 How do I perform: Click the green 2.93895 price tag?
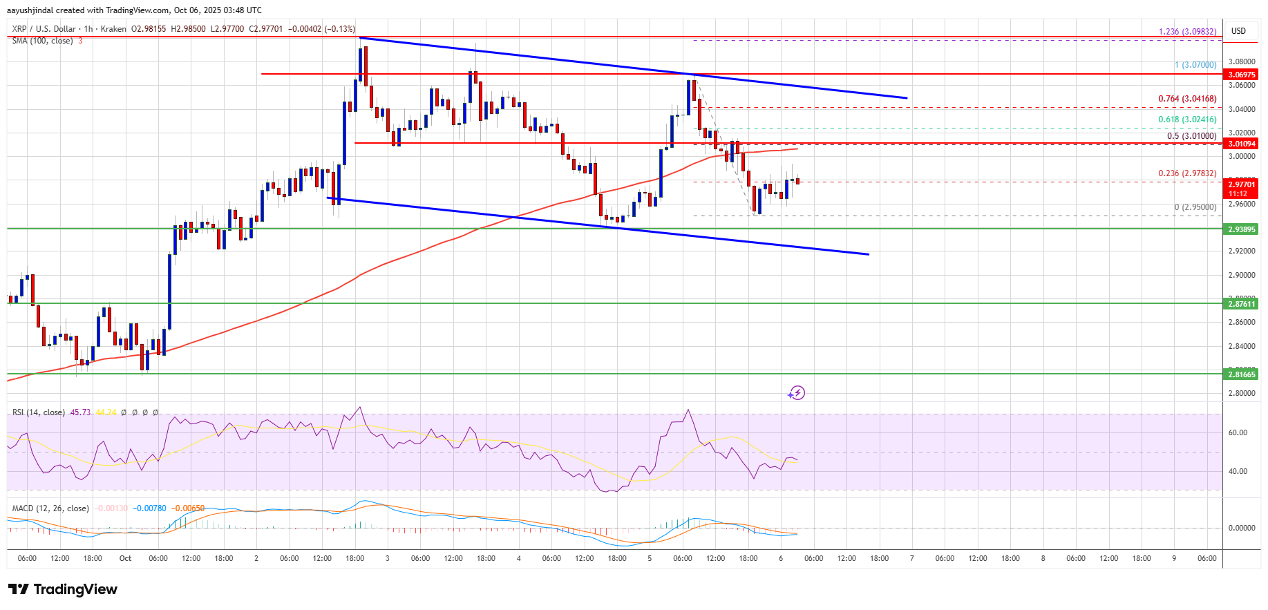pyautogui.click(x=1241, y=229)
